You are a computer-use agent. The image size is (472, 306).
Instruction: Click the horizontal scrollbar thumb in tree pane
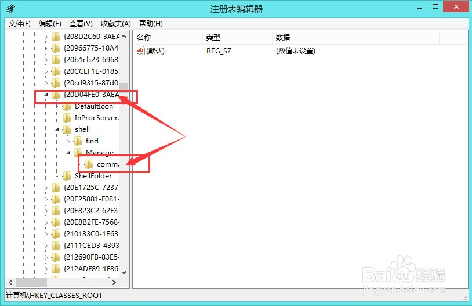(31, 283)
